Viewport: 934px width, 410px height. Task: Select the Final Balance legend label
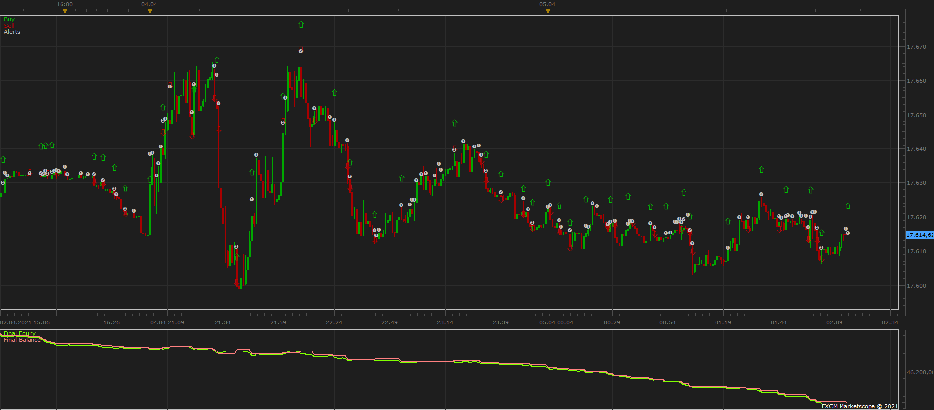click(22, 340)
